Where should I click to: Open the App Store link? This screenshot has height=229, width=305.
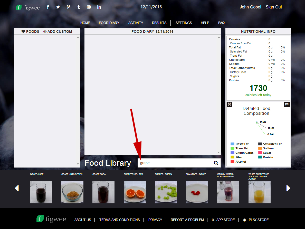223,220
